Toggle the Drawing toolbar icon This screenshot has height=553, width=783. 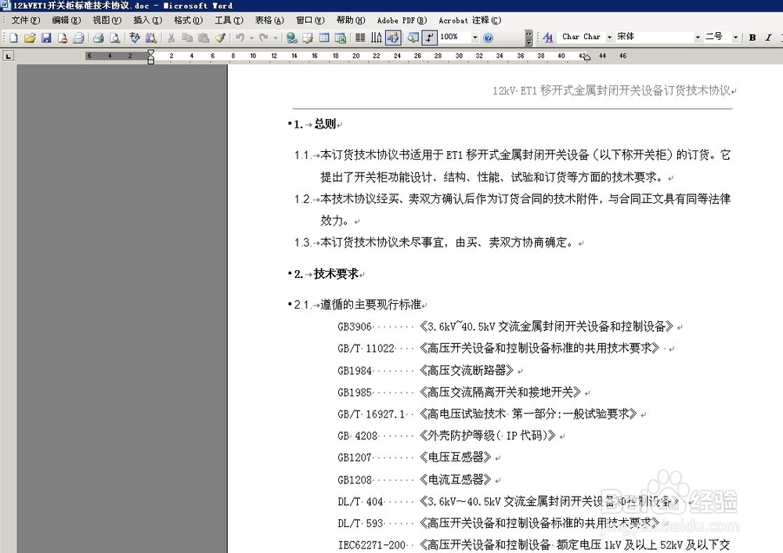point(393,38)
